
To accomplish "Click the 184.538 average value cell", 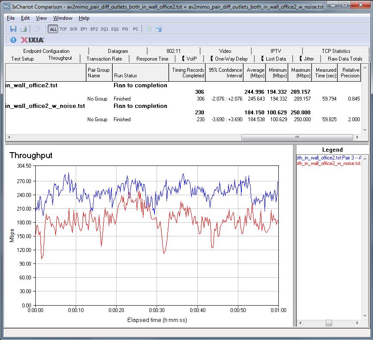I will (x=256, y=119).
